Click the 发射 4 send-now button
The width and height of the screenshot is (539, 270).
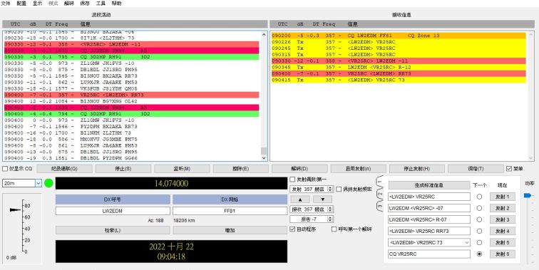point(502,232)
